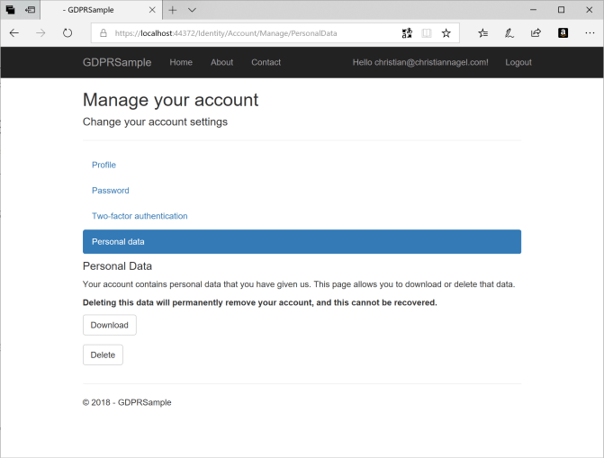Click the Delete personal data button

point(103,355)
